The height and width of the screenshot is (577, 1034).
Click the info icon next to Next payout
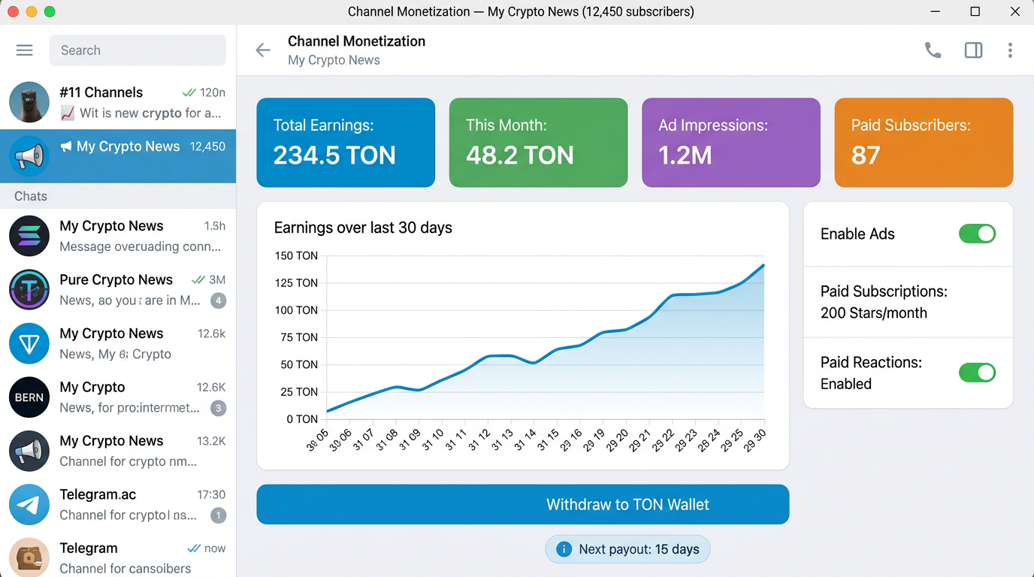pos(564,549)
